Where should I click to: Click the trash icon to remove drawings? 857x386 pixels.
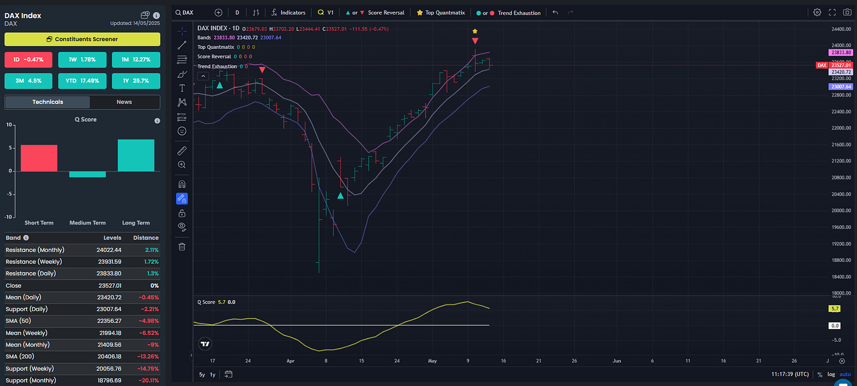(x=182, y=247)
